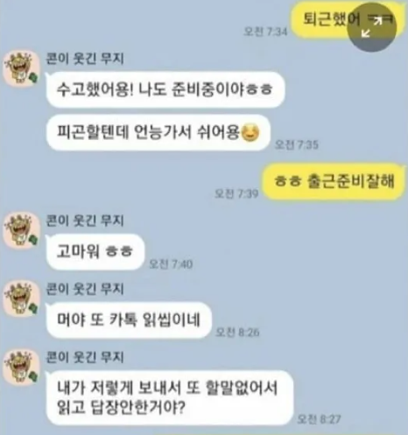
Task: Select the yellow 퇴근했어 message bubble
Action: click(x=344, y=20)
